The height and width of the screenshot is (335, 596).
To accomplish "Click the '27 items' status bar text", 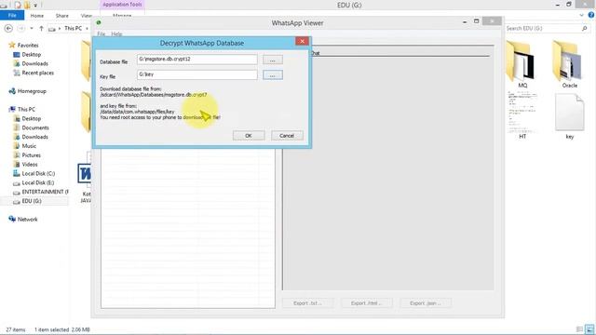I will tap(16, 329).
